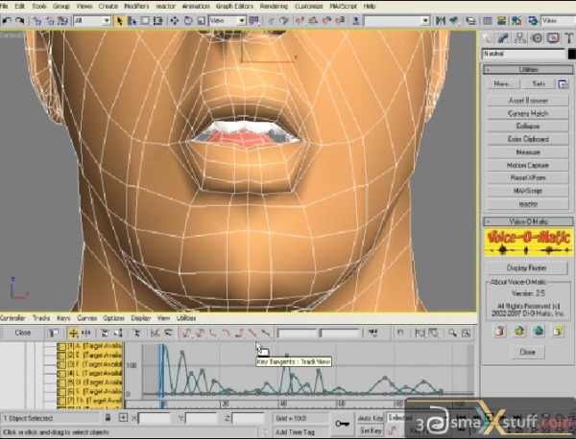The height and width of the screenshot is (439, 576).
Task: Click the Undo arrow in main toolbar
Action: (7, 20)
